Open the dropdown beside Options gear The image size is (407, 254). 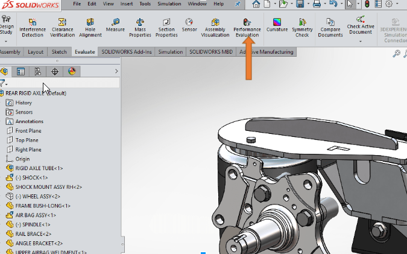tap(397, 4)
